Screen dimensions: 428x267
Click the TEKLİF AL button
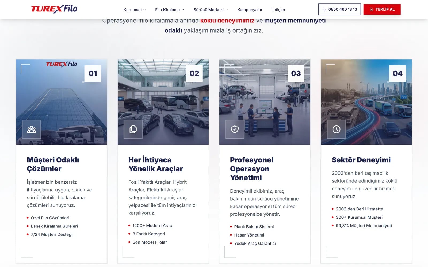tap(382, 9)
